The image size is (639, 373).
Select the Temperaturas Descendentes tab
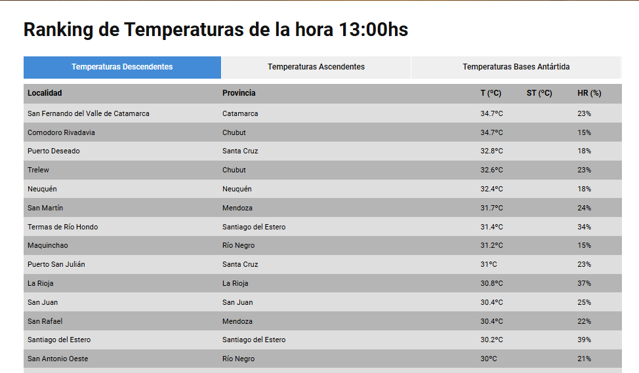click(x=122, y=67)
